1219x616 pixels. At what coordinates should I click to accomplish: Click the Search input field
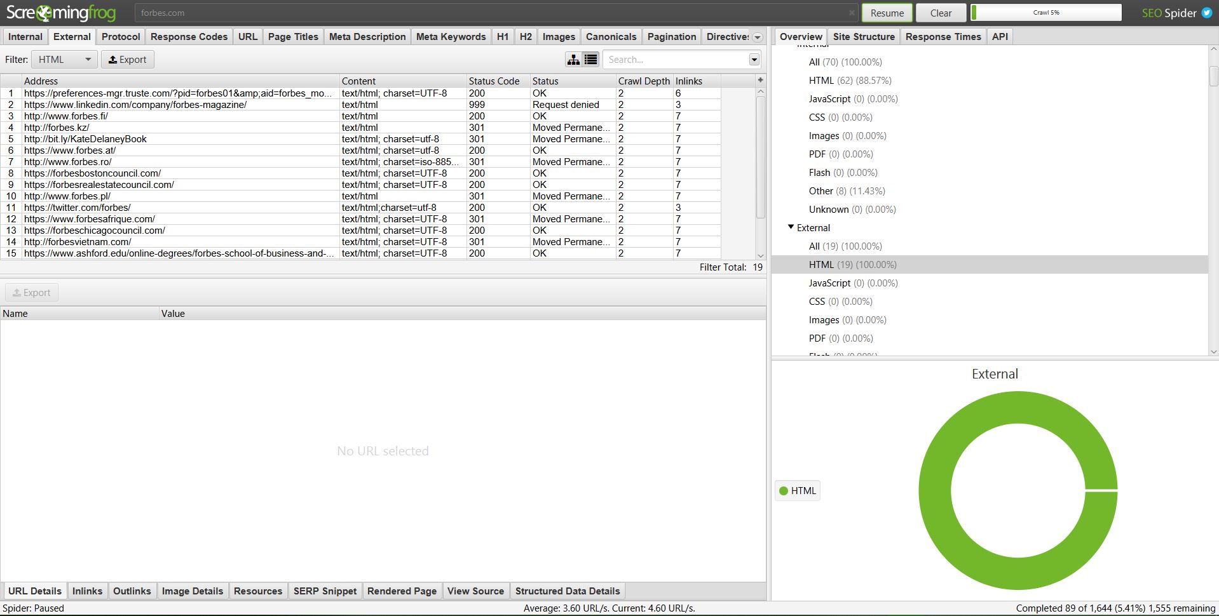click(x=675, y=60)
